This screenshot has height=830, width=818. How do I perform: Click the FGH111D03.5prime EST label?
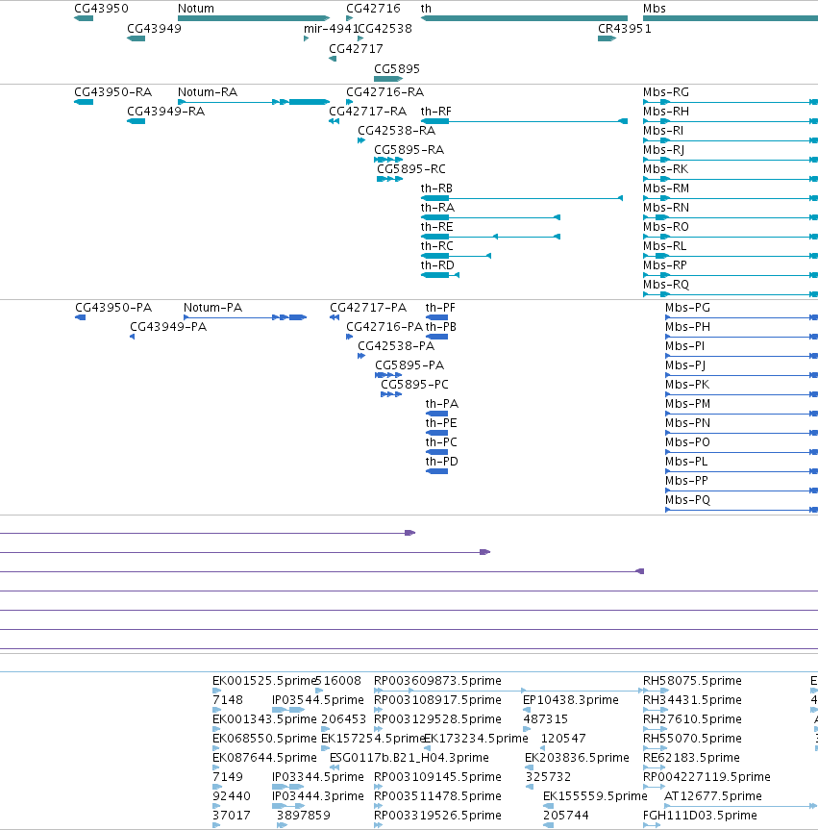point(700,816)
